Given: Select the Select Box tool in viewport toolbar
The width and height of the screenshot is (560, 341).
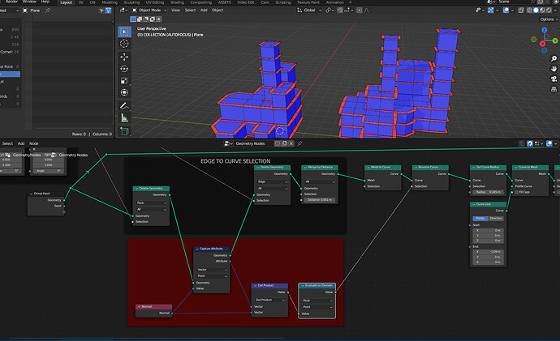Looking at the screenshot, I should pos(124,32).
